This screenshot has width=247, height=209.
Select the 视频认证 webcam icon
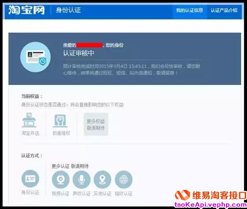coord(61,179)
